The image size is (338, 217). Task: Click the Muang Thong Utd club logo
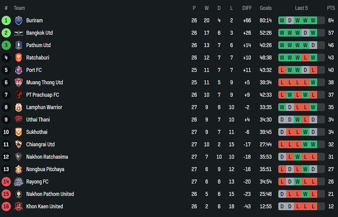pos(18,82)
